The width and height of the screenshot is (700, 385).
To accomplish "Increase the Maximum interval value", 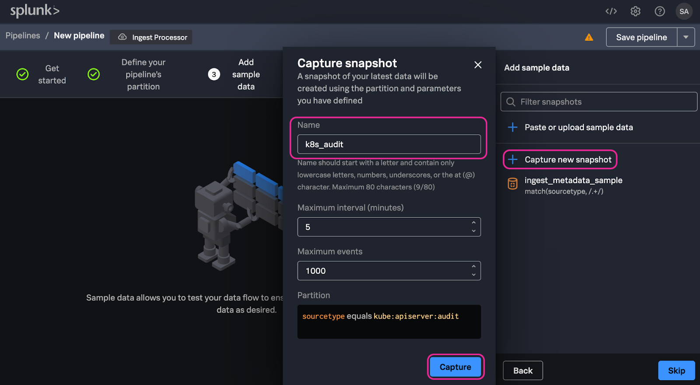I will 473,223.
